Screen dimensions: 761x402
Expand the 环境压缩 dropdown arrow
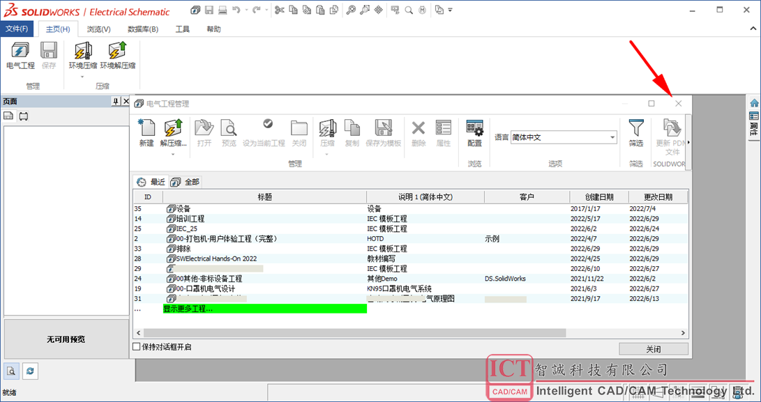pos(82,77)
